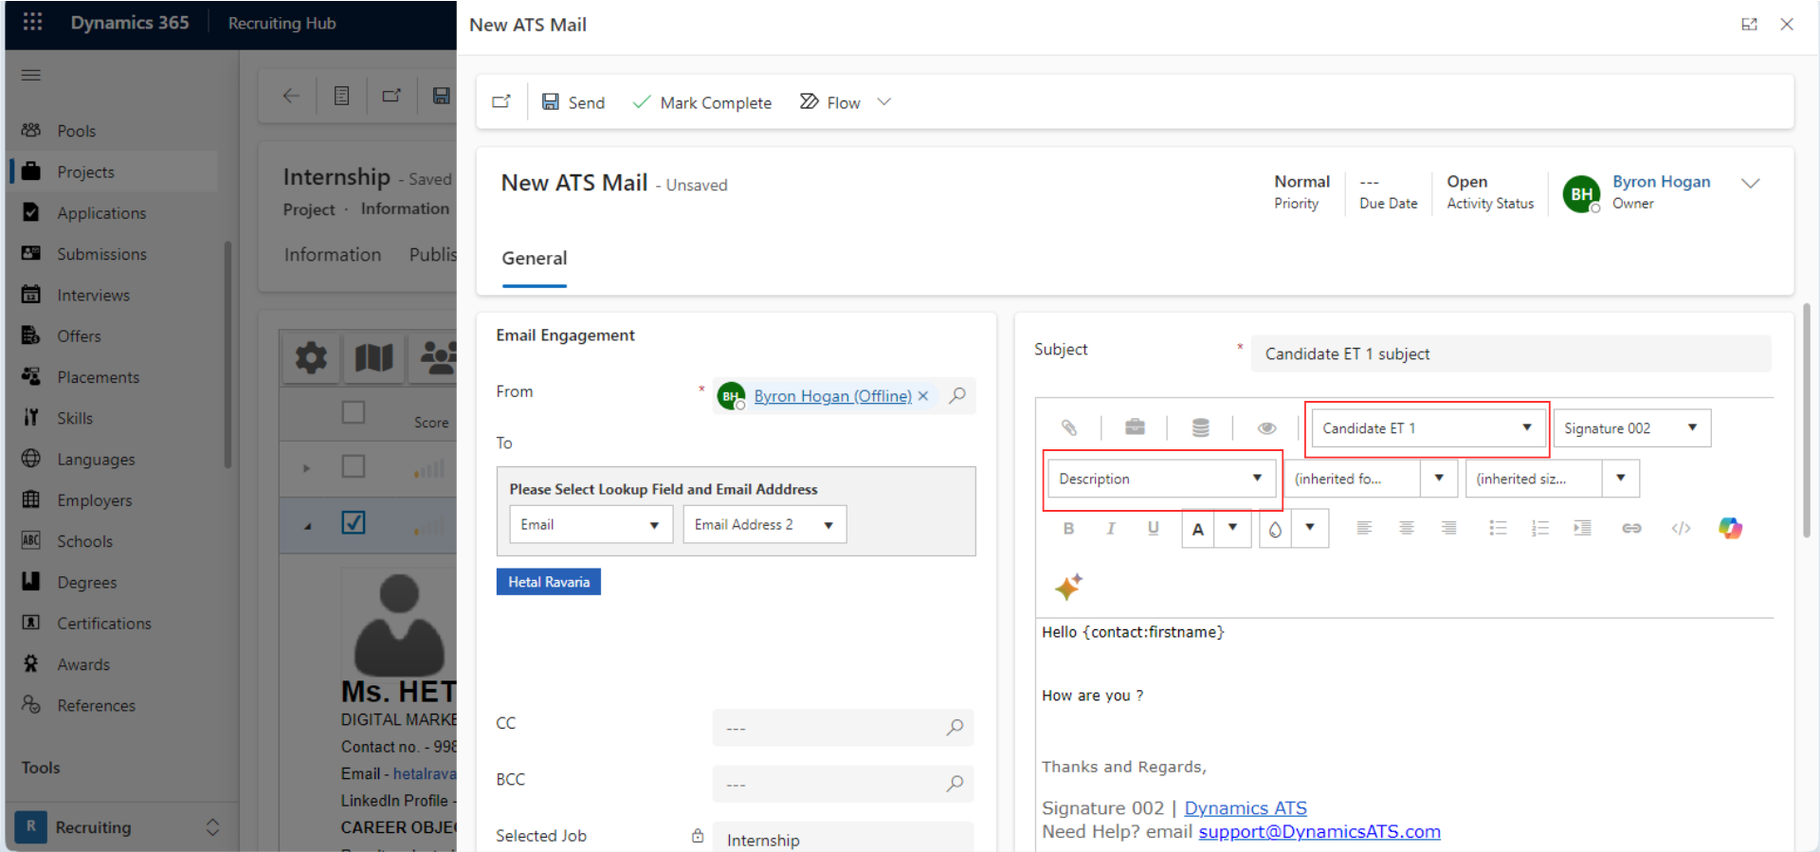Apply italic formatting

coord(1110,528)
